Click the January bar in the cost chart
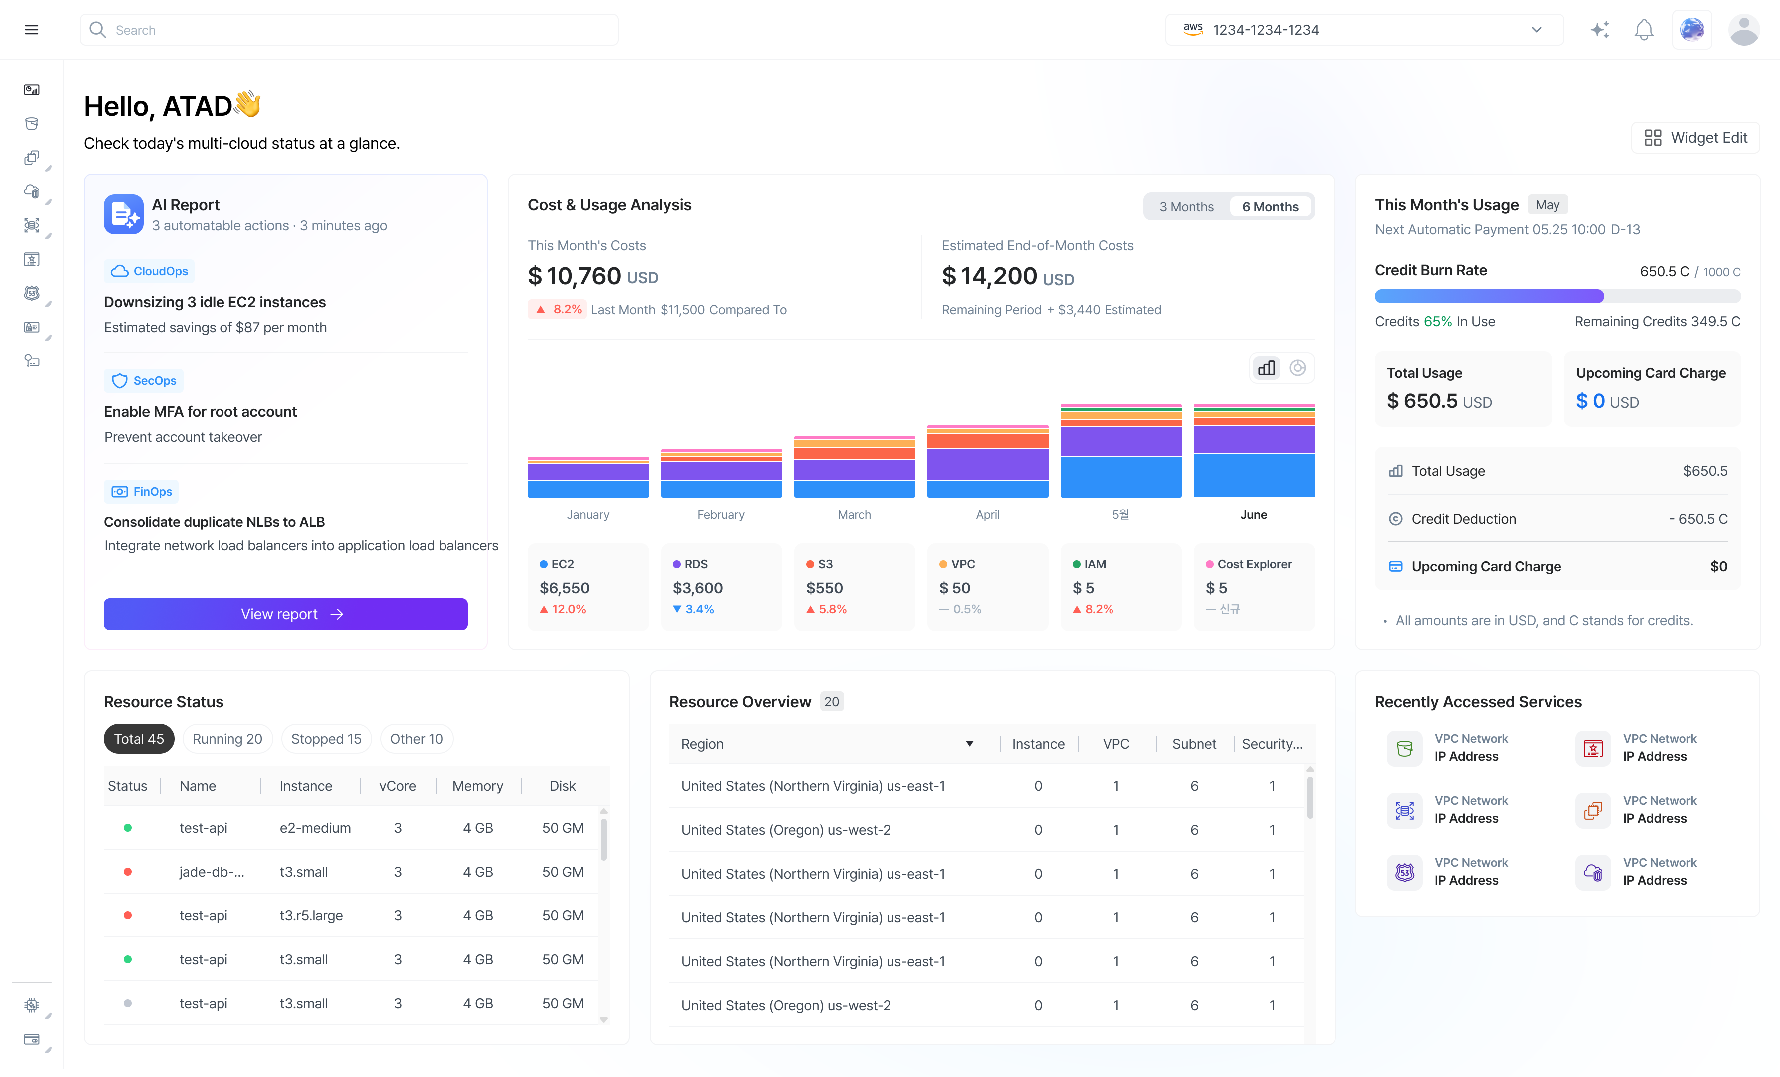The width and height of the screenshot is (1780, 1077). pos(588,477)
